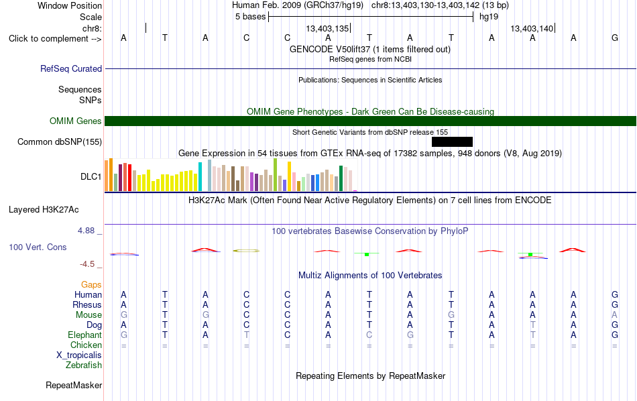Click '100 vertebrates Basewise Conservation by PhyloP' title
The height and width of the screenshot is (401, 637).
[x=370, y=231]
